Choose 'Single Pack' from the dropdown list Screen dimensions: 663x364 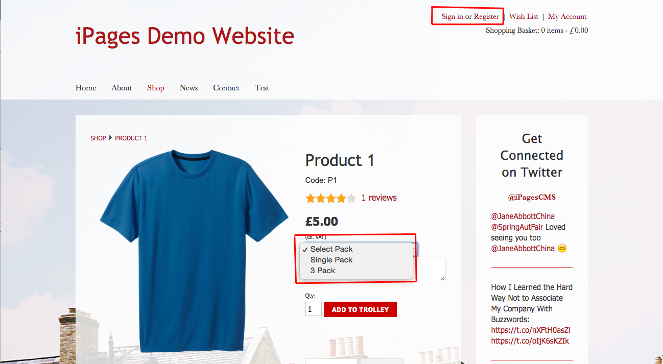pyautogui.click(x=331, y=260)
